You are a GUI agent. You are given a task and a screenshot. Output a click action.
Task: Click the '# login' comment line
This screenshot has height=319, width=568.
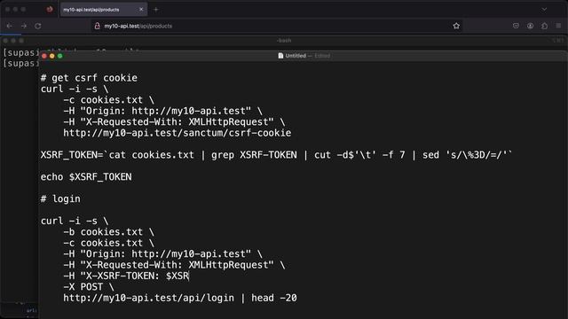(x=60, y=199)
